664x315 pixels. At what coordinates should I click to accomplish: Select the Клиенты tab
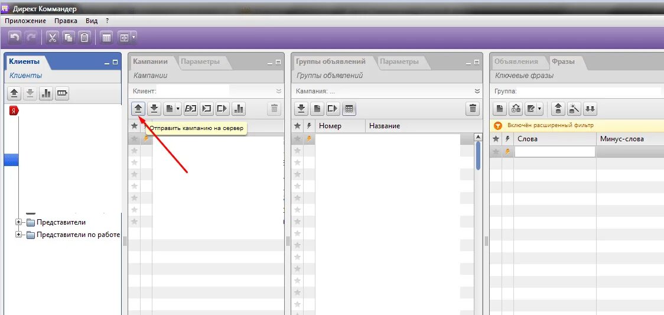click(x=24, y=61)
